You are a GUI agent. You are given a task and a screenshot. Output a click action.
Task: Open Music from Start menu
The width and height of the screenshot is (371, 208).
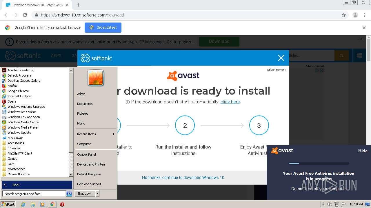click(x=81, y=123)
